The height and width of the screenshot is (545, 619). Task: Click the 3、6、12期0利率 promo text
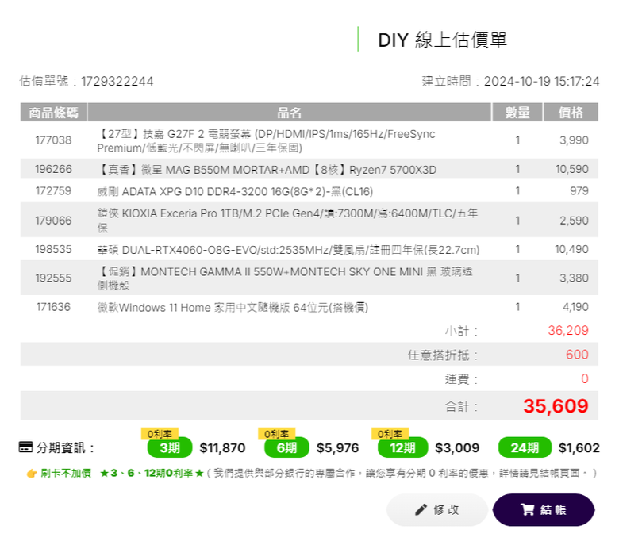click(x=152, y=473)
